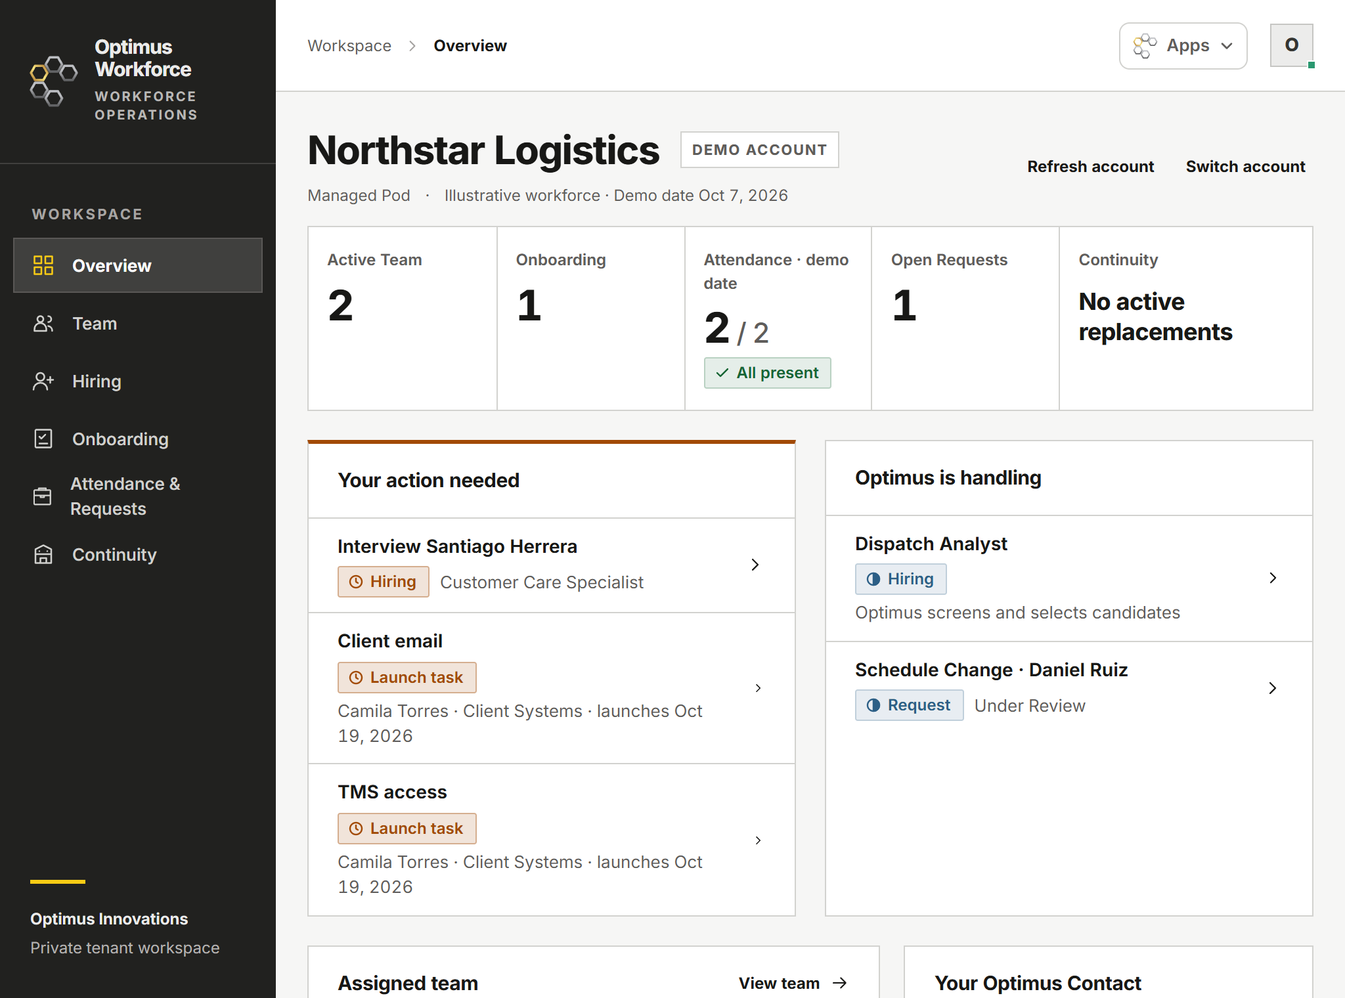Screen dimensions: 1345x998
Task: Expand Schedule Change Daniel Ruiz chevron
Action: coord(1273,688)
